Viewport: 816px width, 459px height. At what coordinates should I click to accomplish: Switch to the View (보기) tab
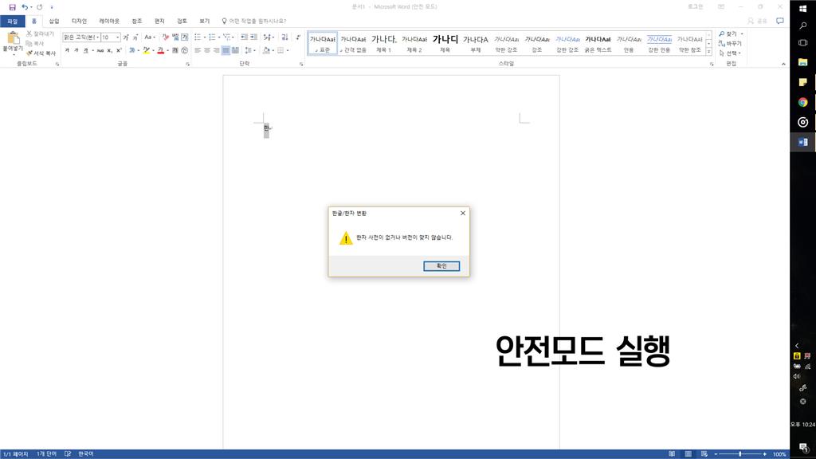click(x=205, y=22)
